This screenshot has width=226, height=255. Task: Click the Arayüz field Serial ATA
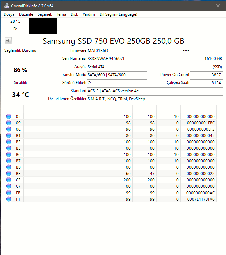117,67
